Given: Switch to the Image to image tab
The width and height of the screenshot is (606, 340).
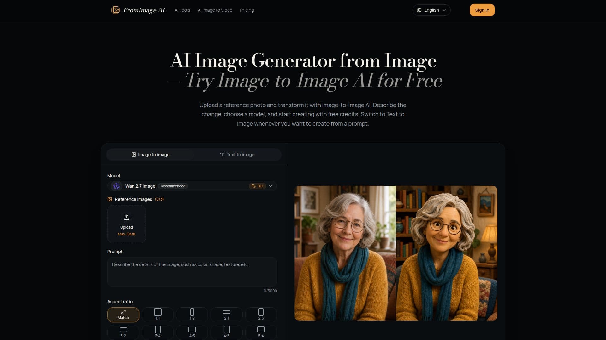Looking at the screenshot, I should (150, 155).
